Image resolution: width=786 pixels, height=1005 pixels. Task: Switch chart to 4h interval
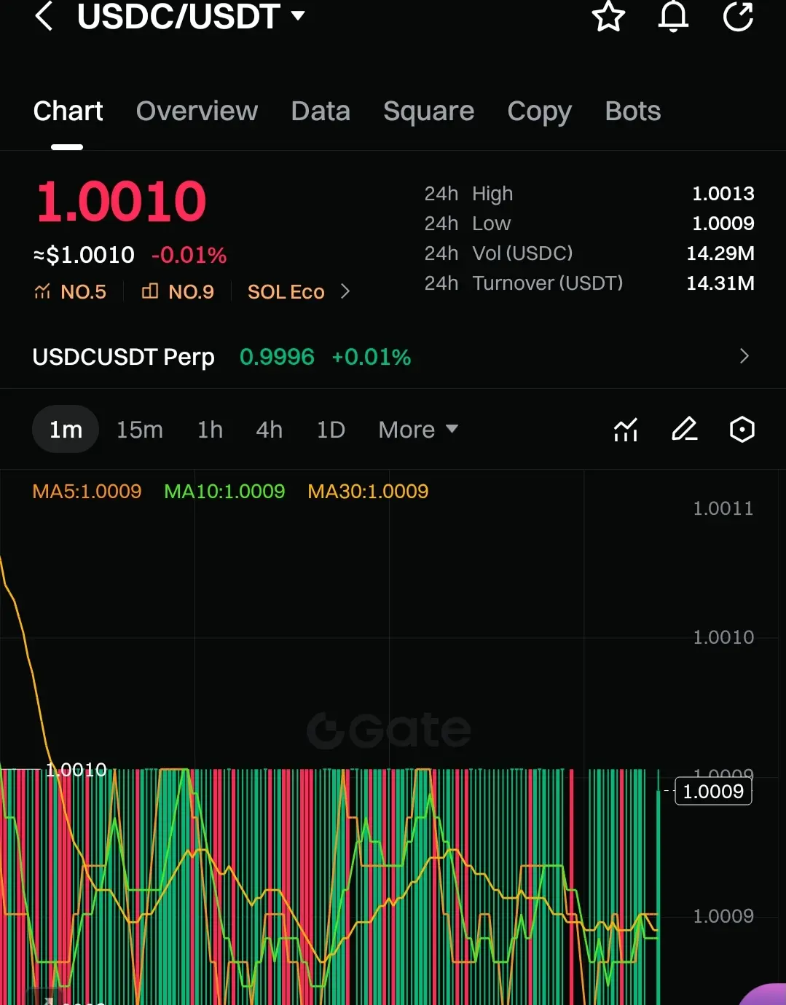269,430
